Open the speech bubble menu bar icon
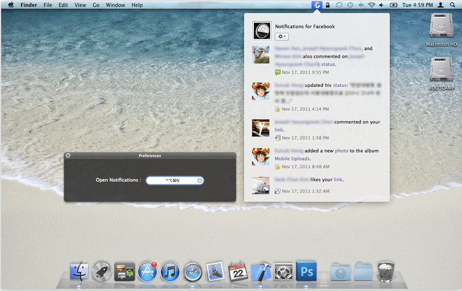This screenshot has height=291, width=462. pyautogui.click(x=339, y=5)
